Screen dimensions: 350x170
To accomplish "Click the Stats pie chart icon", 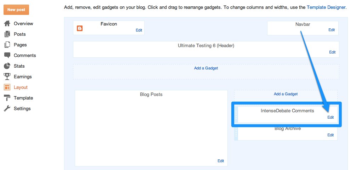I will (x=7, y=66).
